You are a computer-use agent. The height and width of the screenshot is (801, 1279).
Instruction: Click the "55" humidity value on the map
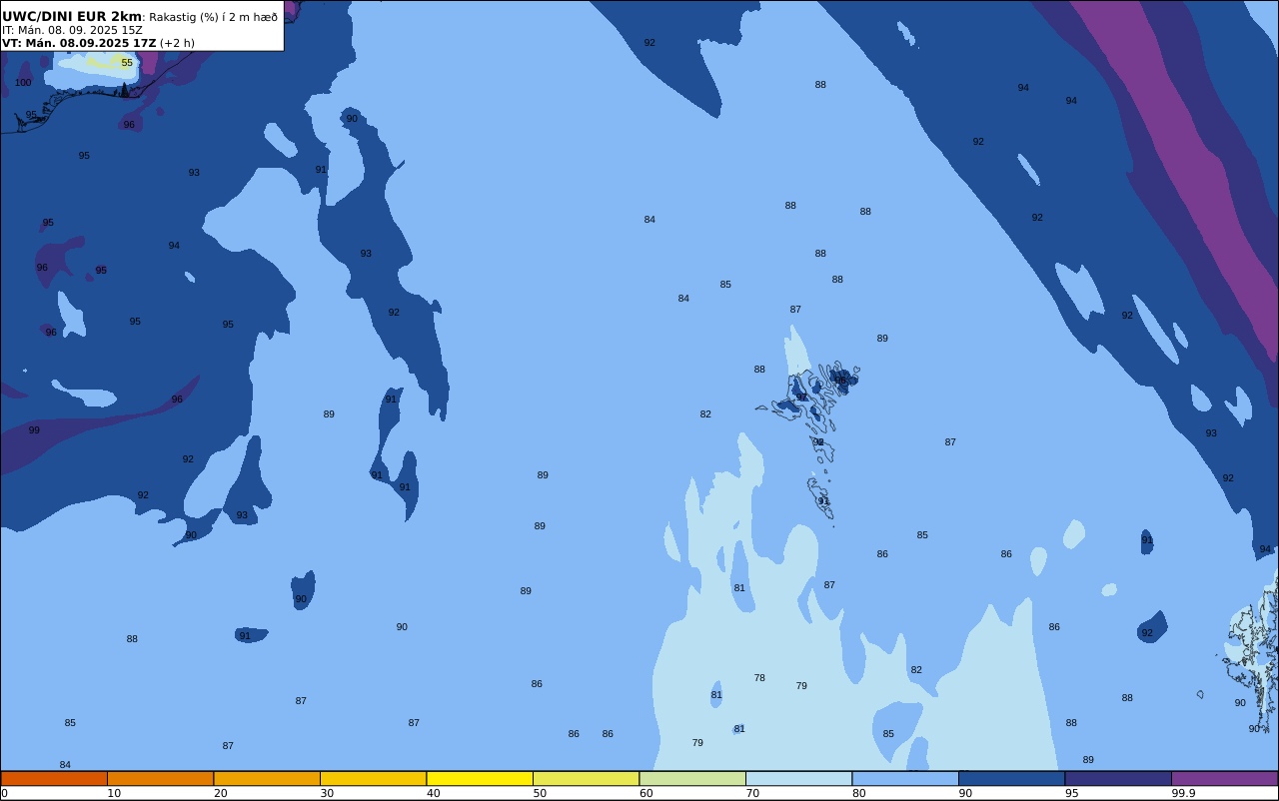click(127, 63)
